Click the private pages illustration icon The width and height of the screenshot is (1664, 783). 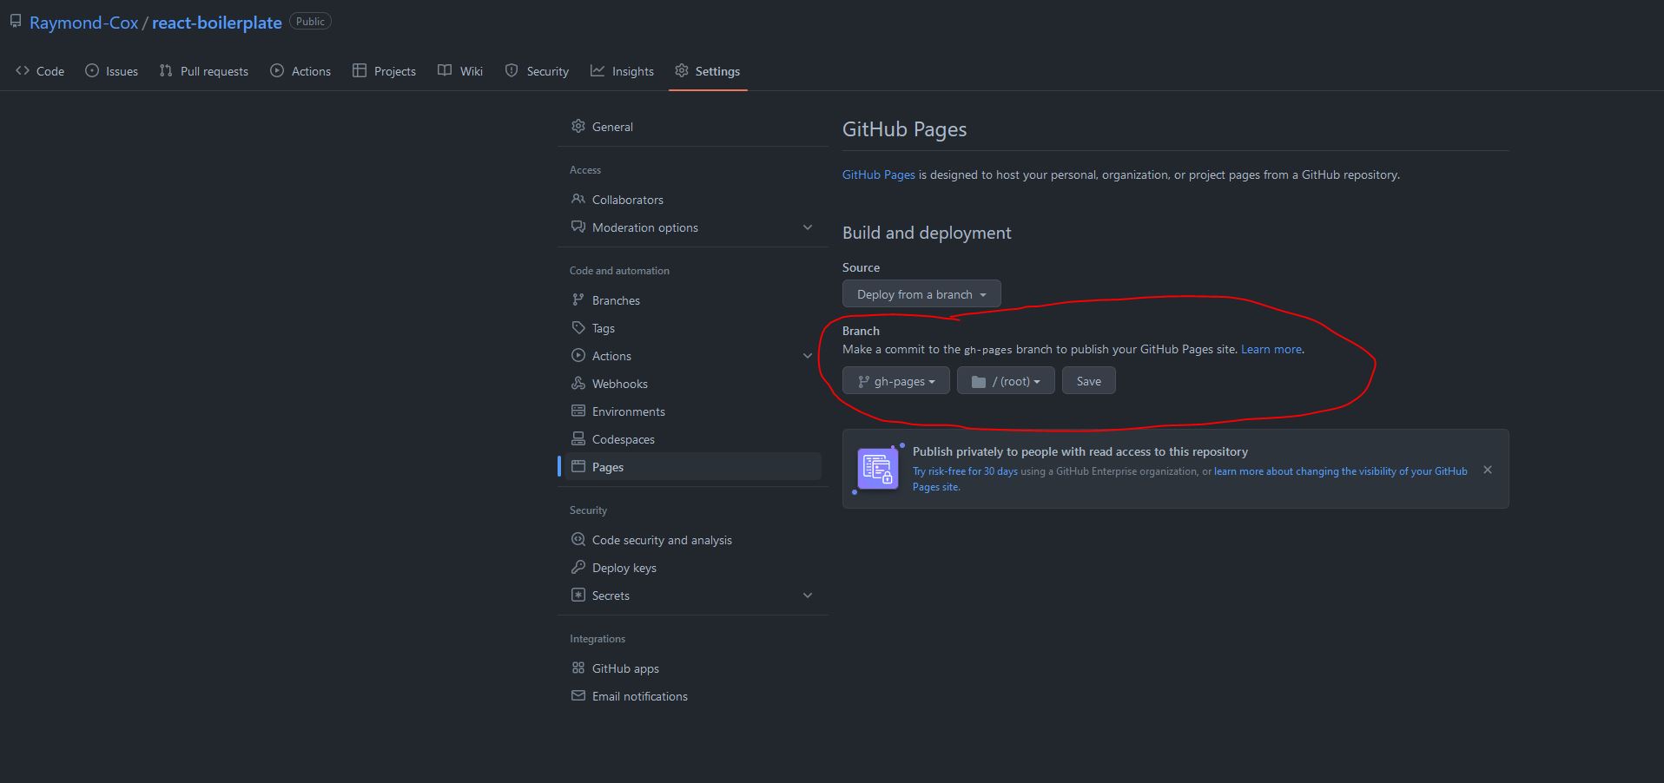tap(878, 469)
